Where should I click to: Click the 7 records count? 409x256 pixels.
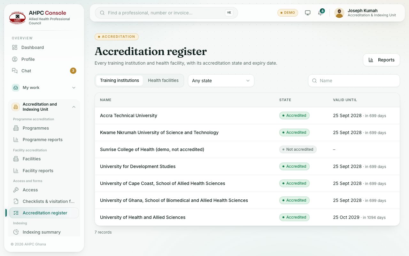[103, 232]
